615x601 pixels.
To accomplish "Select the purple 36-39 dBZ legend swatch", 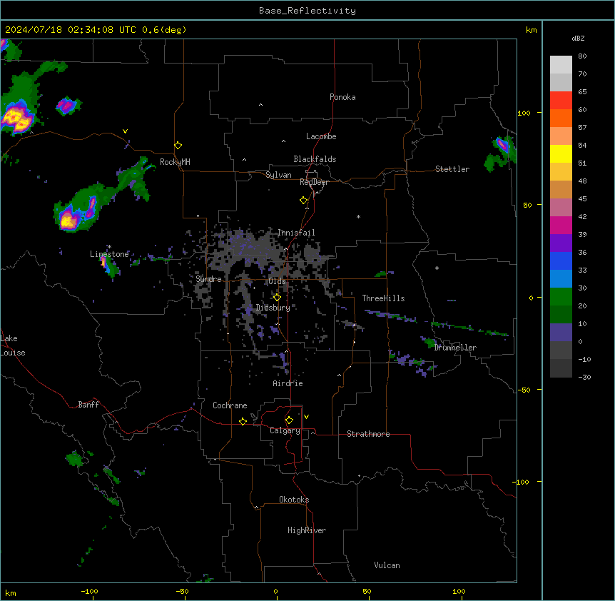I will click(561, 243).
